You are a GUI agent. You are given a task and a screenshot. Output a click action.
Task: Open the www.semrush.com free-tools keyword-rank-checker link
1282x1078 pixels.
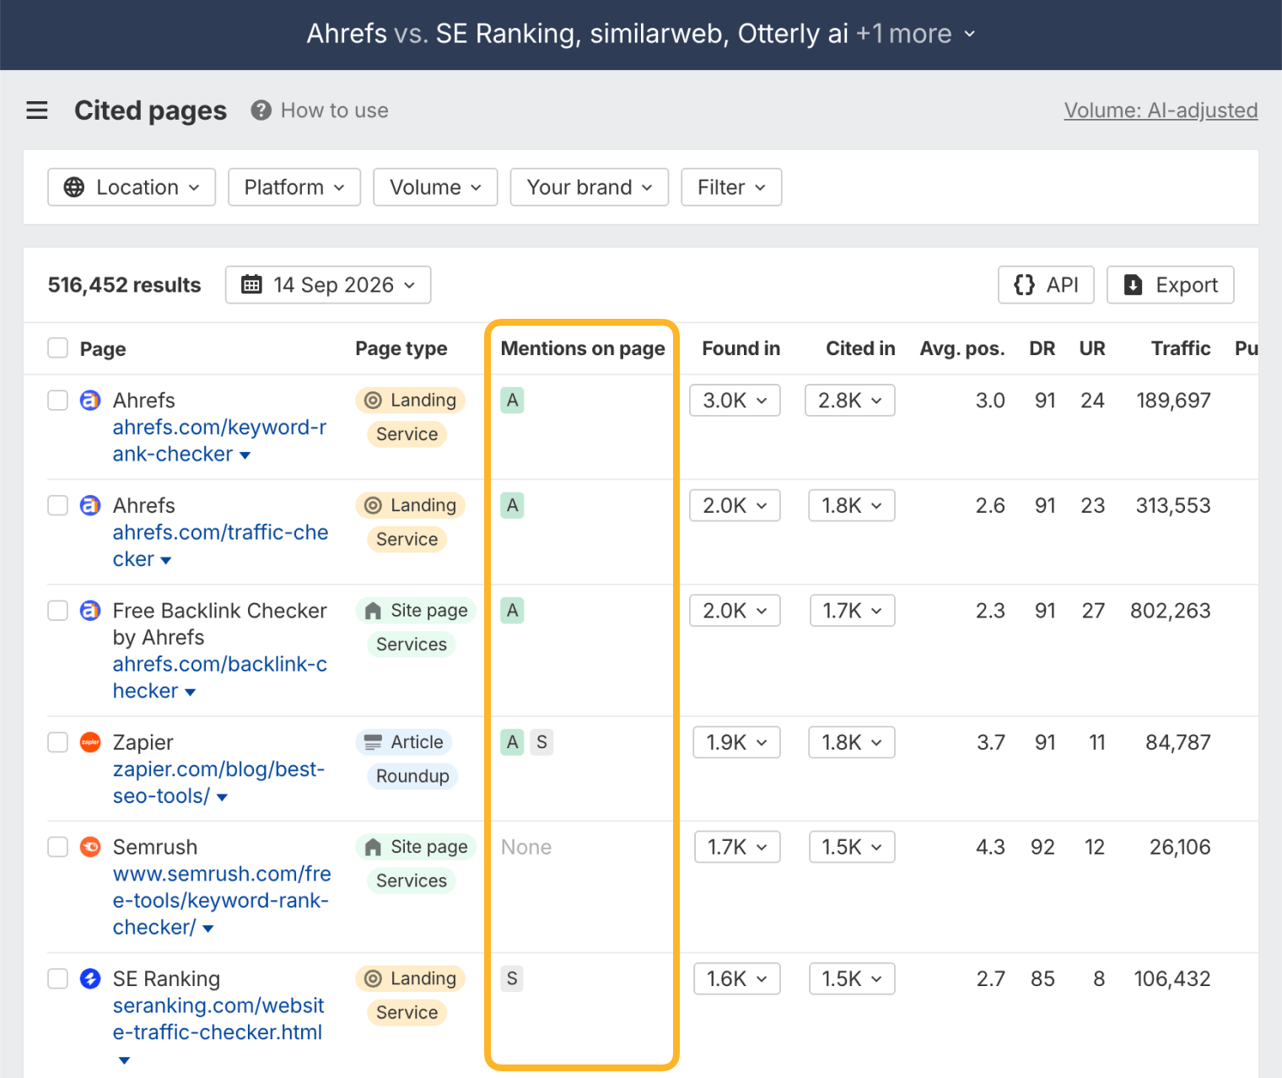pyautogui.click(x=222, y=900)
